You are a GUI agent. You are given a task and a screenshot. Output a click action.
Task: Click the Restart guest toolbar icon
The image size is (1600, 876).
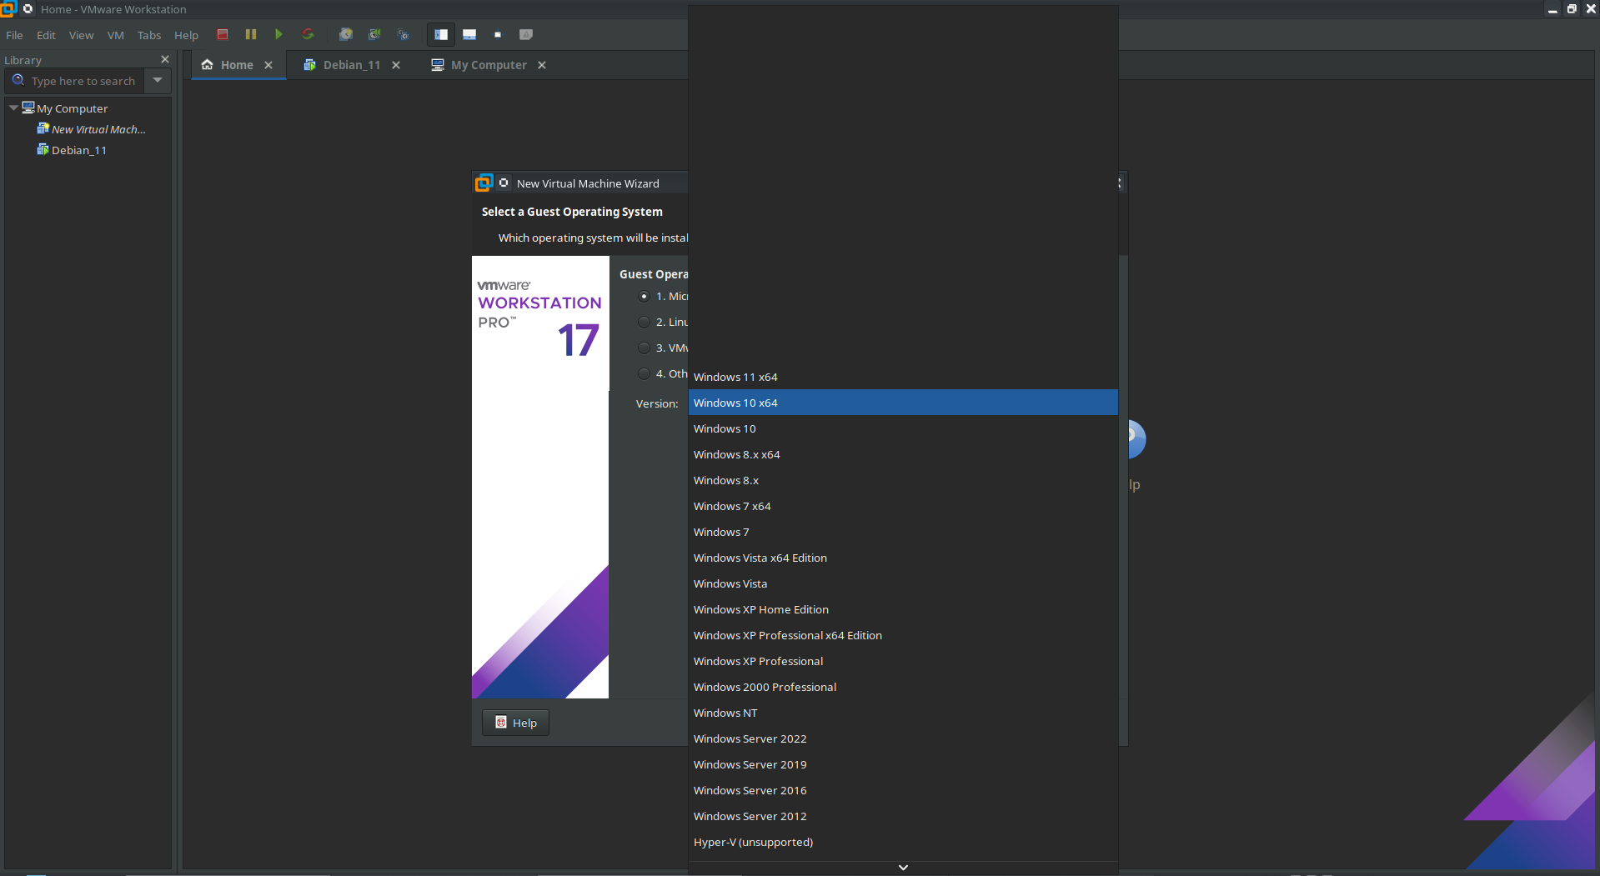(x=308, y=34)
